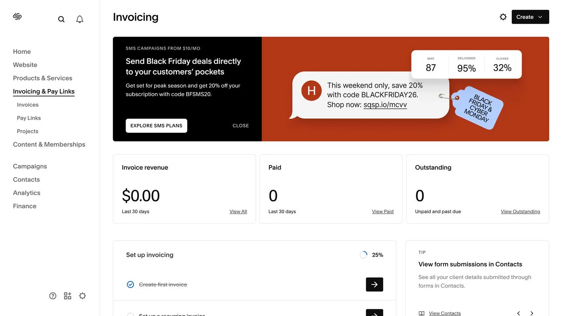Click the Squarespace logo icon
This screenshot has width=562, height=316.
17,16
